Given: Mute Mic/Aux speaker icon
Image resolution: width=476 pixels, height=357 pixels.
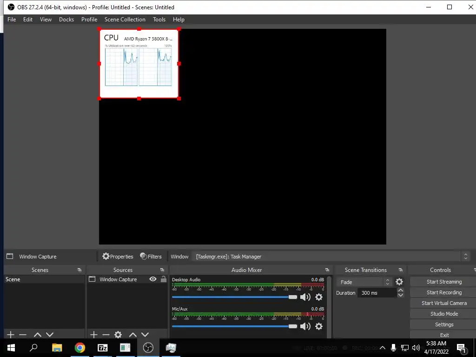Looking at the screenshot, I should click(305, 326).
